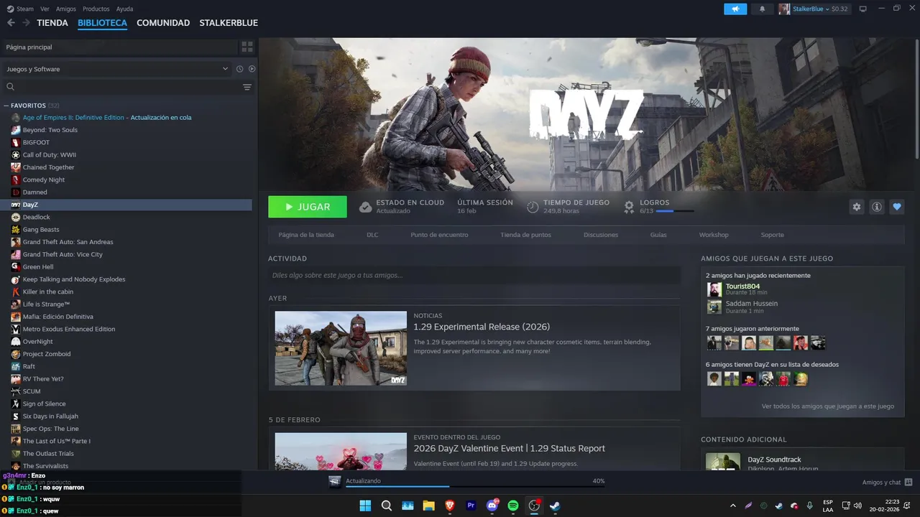Open DayZ settings gear icon
Viewport: 920px width, 517px height.
(x=857, y=207)
